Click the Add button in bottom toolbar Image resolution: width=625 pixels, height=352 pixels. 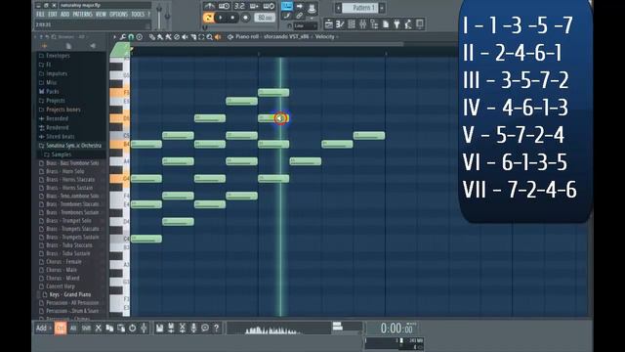42,329
